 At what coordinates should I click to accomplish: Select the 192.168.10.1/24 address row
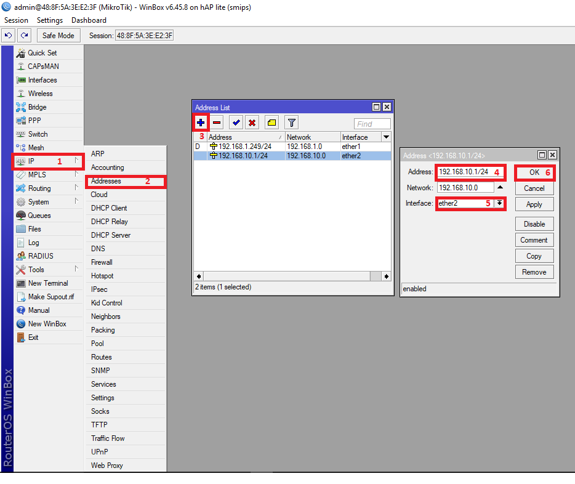pyautogui.click(x=292, y=156)
